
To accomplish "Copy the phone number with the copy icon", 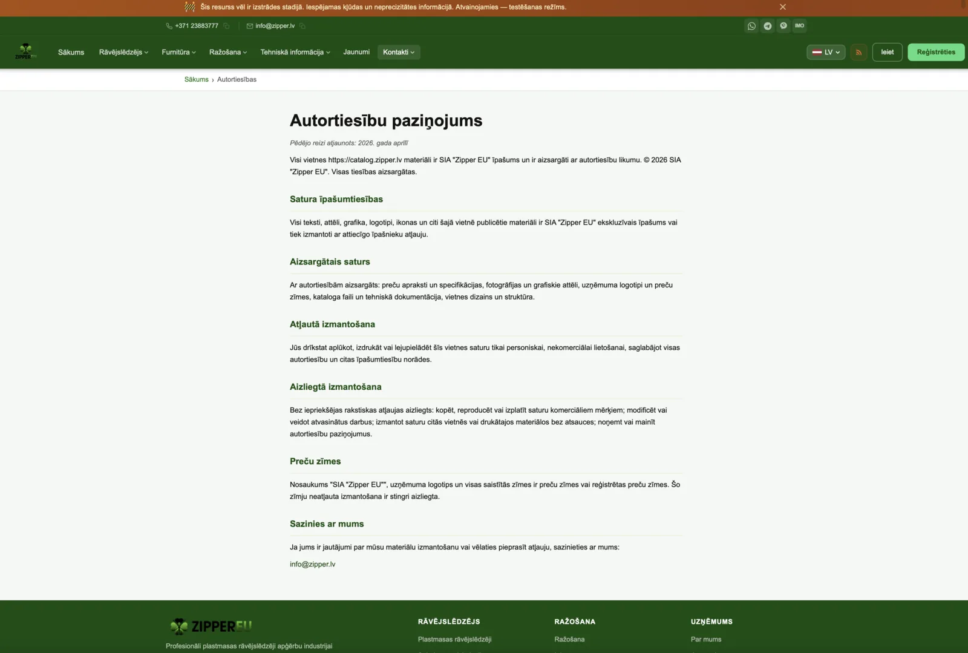I will [226, 26].
